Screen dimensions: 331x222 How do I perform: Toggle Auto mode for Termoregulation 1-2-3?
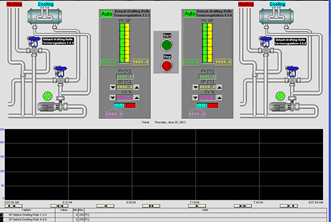point(107,14)
